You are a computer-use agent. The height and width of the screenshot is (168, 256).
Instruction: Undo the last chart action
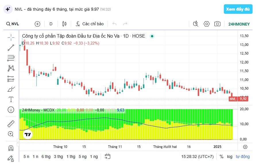114,24
